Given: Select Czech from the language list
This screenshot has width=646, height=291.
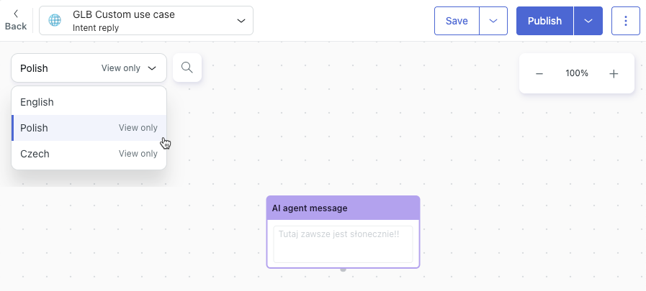Looking at the screenshot, I should coord(89,154).
